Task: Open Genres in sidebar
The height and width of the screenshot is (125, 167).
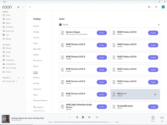Action: pos(7,19)
